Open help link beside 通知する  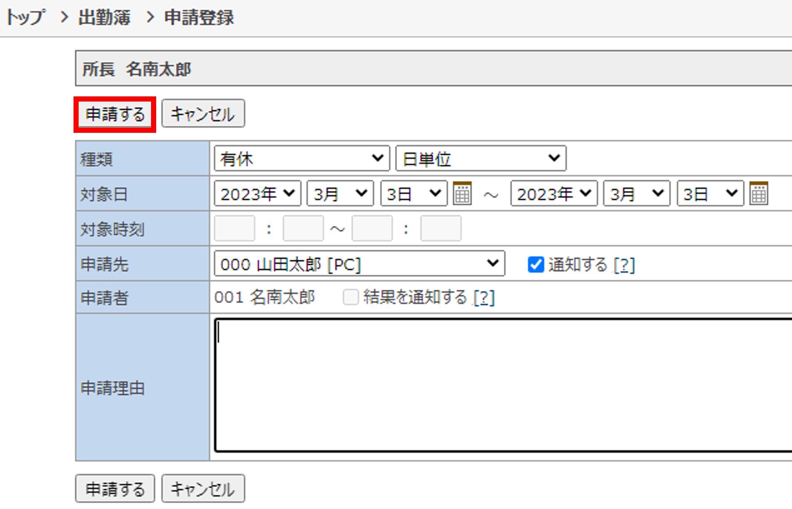pyautogui.click(x=624, y=265)
